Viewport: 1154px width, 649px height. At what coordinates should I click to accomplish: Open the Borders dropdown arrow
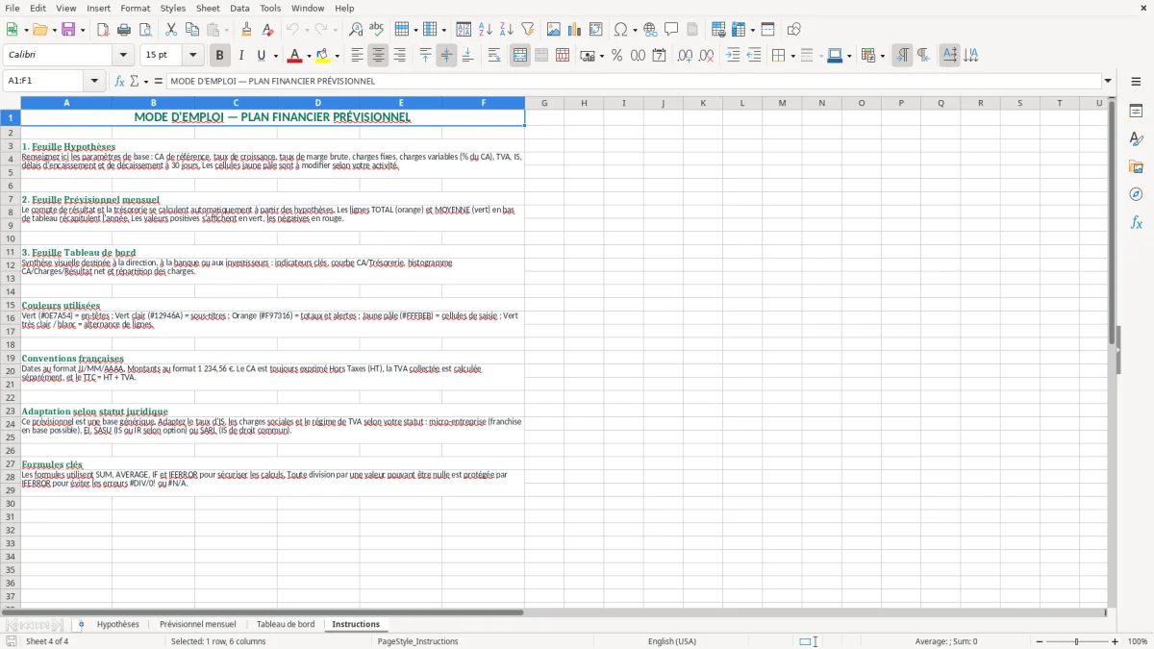click(x=791, y=56)
